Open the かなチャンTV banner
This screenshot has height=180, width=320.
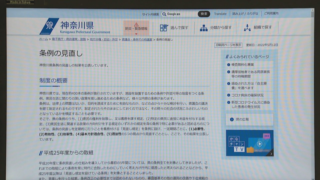pyautogui.click(x=249, y=143)
